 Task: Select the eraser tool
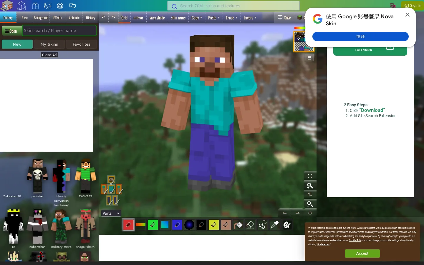[x=250, y=225]
